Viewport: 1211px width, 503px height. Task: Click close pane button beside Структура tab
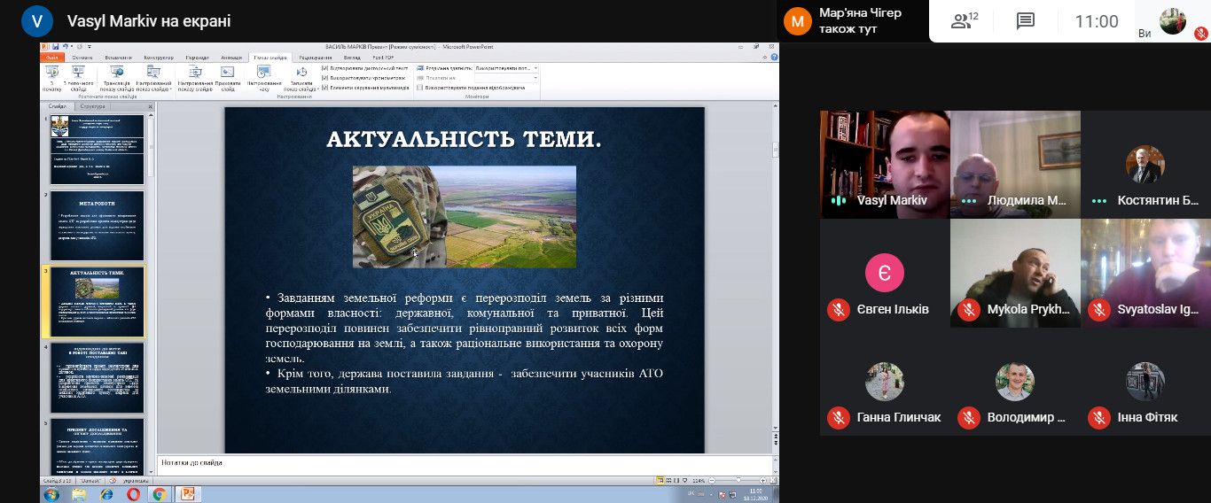click(150, 105)
